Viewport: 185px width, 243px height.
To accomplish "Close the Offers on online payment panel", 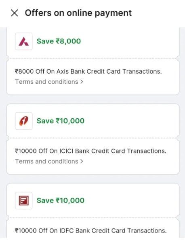I will point(15,13).
